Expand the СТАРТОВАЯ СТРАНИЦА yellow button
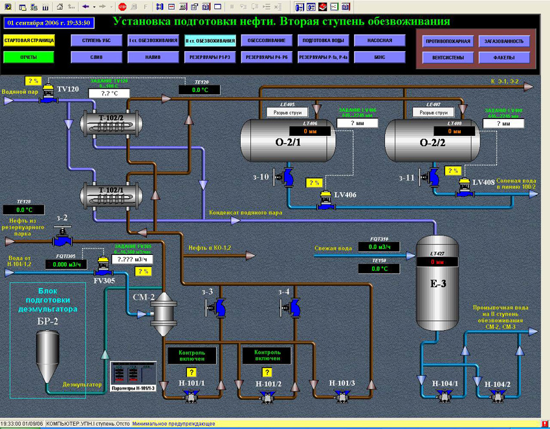550x429 pixels. [28, 40]
